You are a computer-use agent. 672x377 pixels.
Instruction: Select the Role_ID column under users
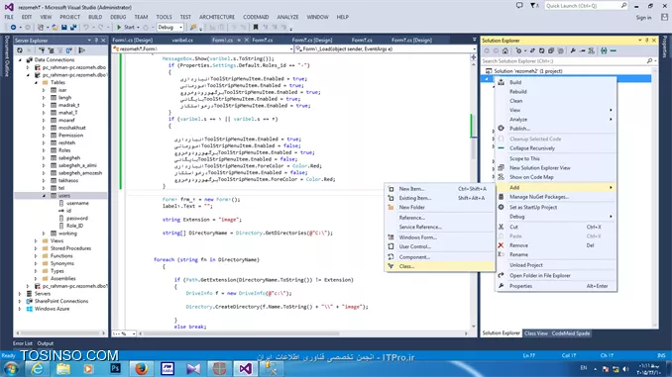click(x=74, y=226)
